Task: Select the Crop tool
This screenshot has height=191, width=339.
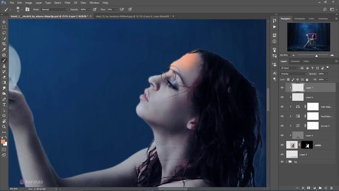Action: coord(4,44)
